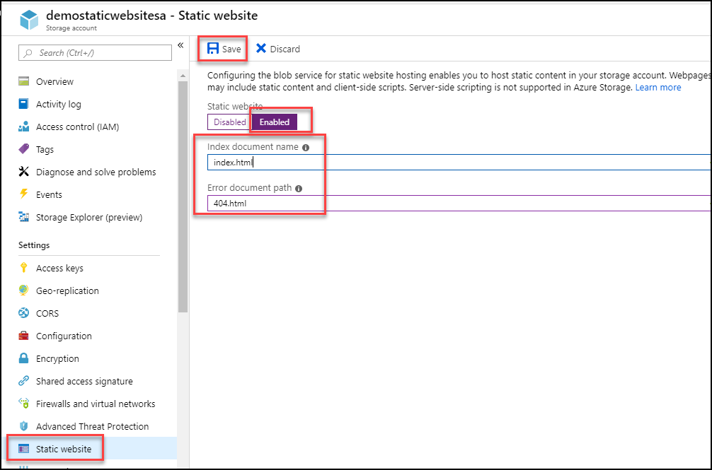The height and width of the screenshot is (470, 712).
Task: Click the Overview icon in sidebar
Action: point(23,81)
